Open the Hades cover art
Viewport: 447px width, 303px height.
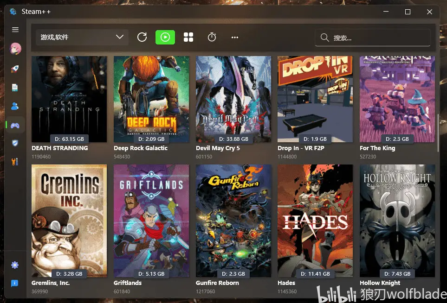(315, 221)
